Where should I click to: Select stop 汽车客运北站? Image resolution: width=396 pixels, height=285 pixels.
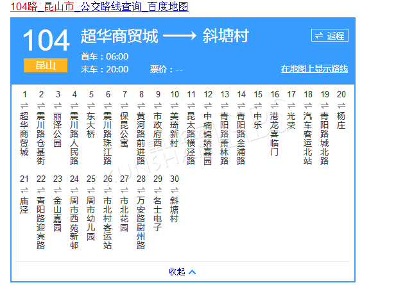(307, 138)
